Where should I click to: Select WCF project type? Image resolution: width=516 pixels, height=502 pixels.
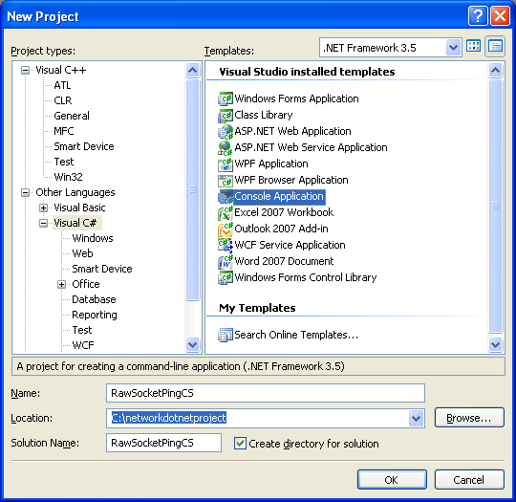pyautogui.click(x=83, y=345)
